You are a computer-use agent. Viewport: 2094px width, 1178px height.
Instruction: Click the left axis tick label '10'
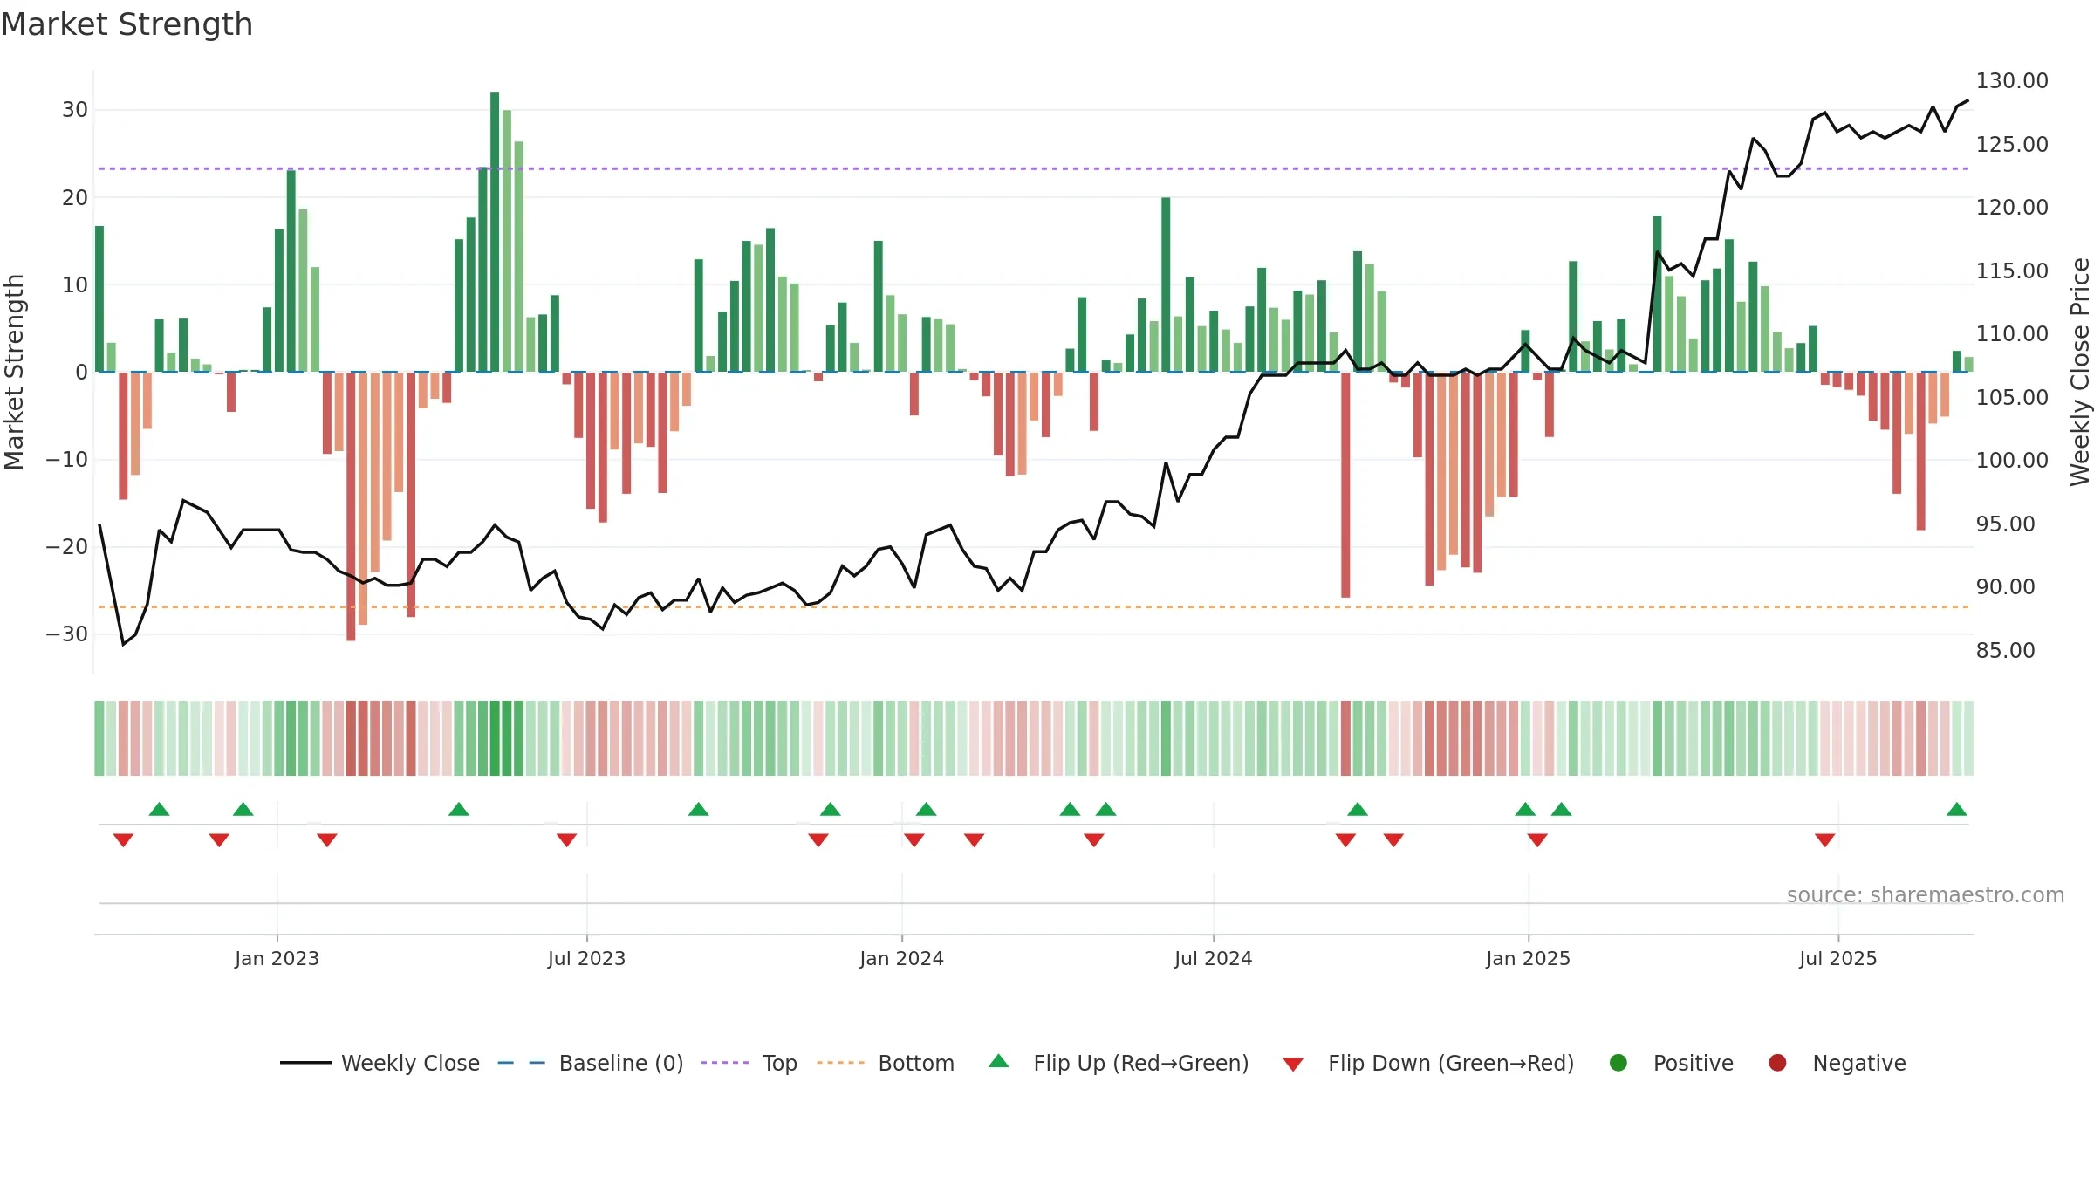click(75, 284)
